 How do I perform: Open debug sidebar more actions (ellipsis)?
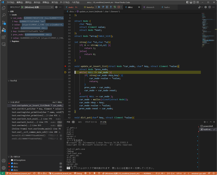pos(60,7)
